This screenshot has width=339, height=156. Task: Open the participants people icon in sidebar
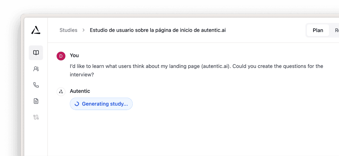click(36, 69)
